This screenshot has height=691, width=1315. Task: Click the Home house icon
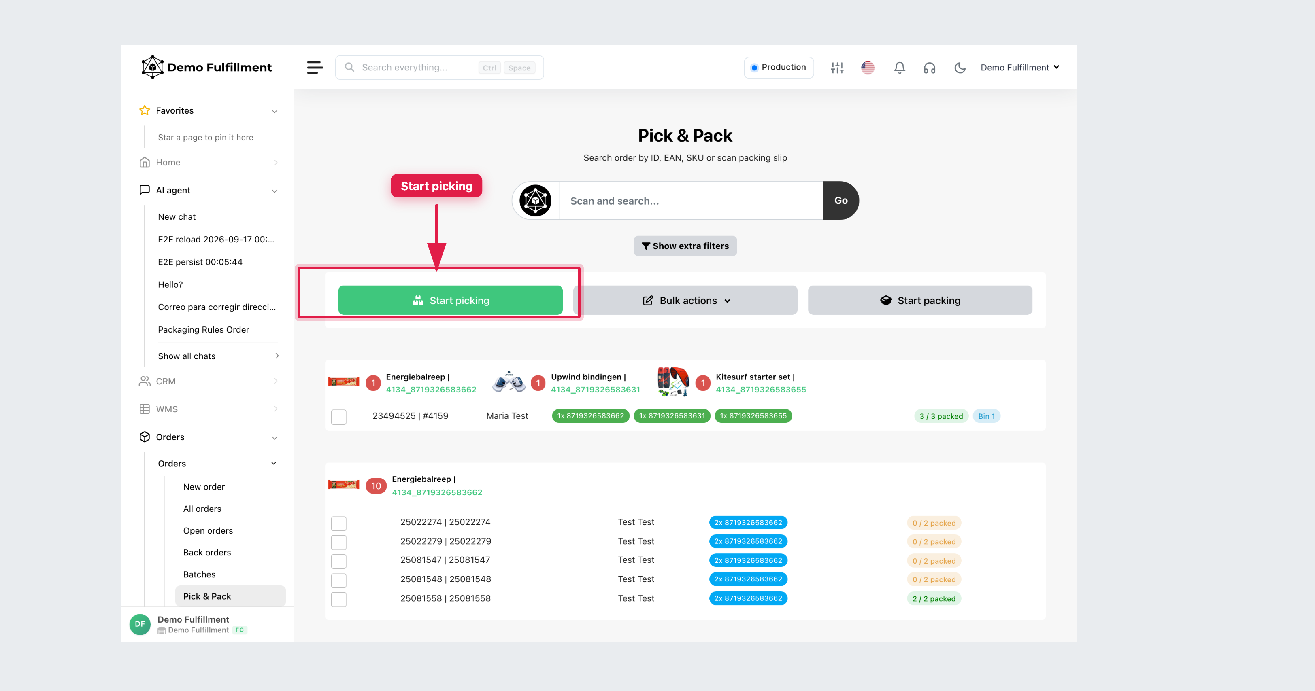tap(145, 162)
